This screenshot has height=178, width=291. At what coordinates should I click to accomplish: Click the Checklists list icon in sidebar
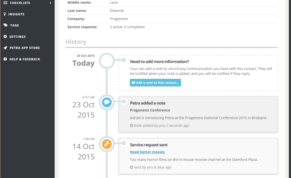[x=5, y=3]
